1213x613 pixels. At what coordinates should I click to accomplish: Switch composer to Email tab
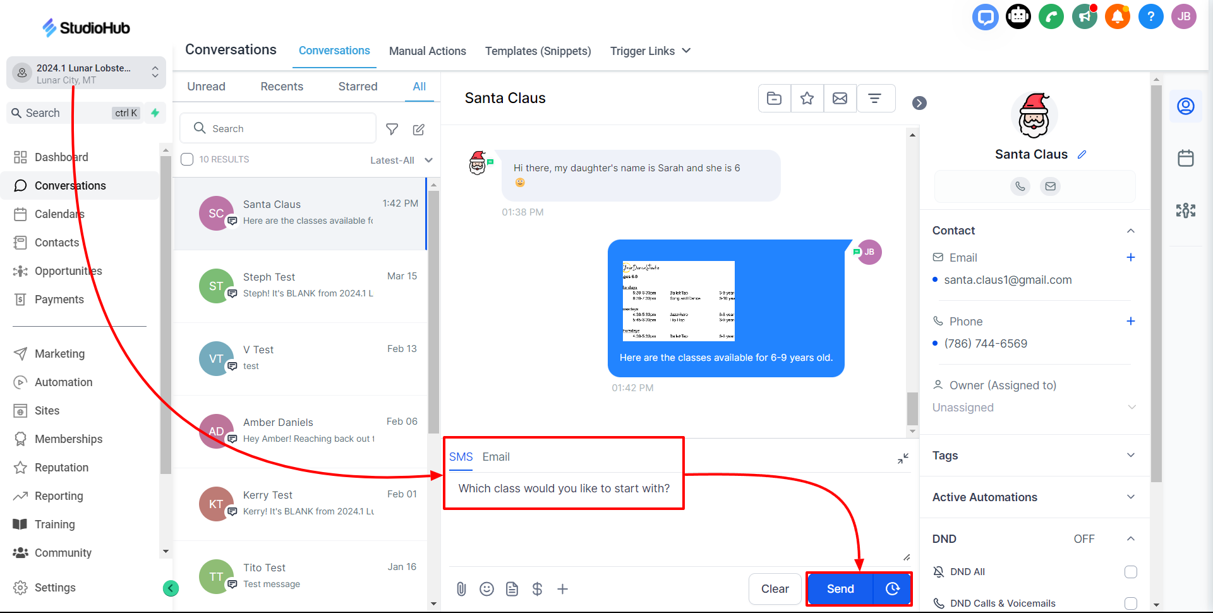(496, 457)
